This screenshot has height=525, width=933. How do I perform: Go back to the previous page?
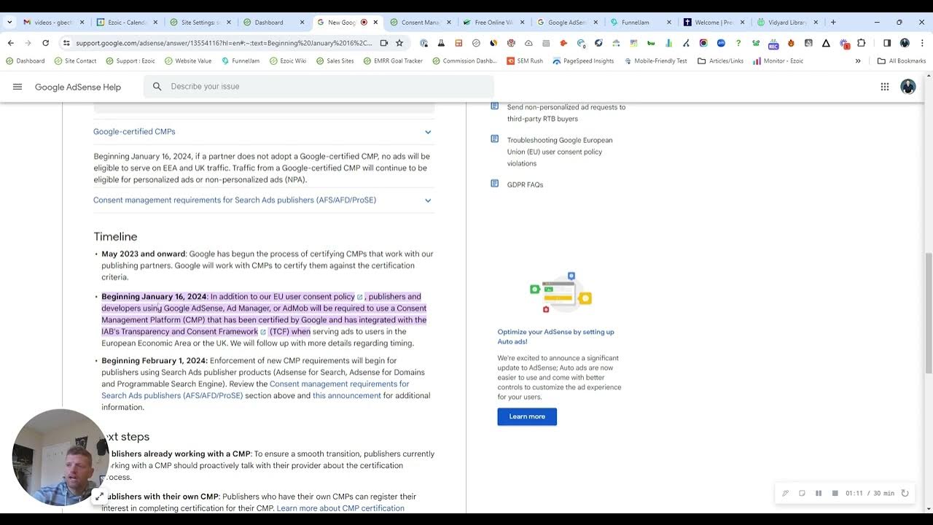11,43
